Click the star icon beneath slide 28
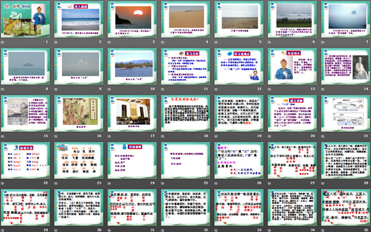The image size is (371, 232). tap(323, 183)
